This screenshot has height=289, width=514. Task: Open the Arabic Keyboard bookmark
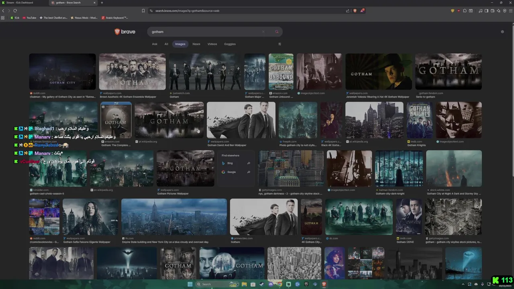tap(115, 18)
